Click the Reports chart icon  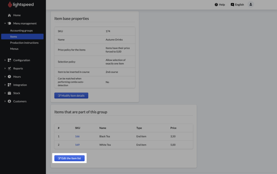(x=9, y=68)
